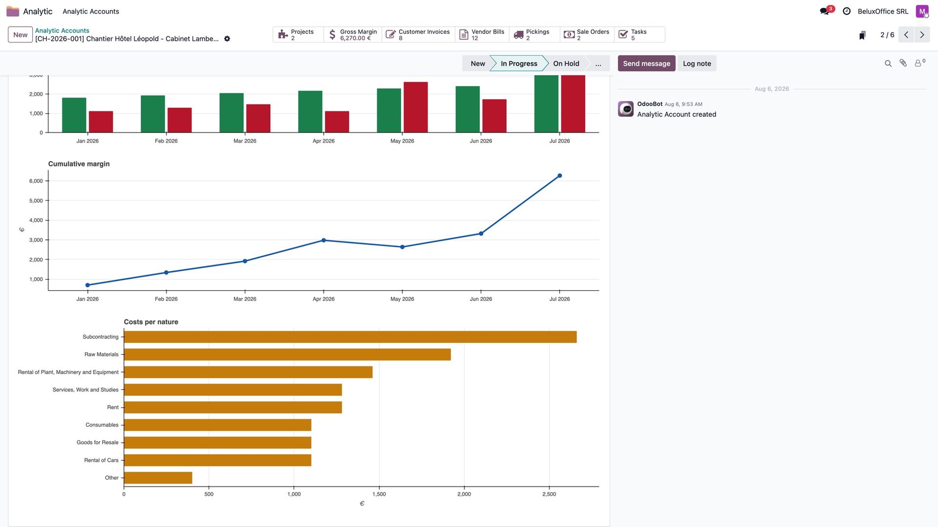Screen dimensions: 938x527
Task: Create a New analytic account
Action: click(x=21, y=35)
